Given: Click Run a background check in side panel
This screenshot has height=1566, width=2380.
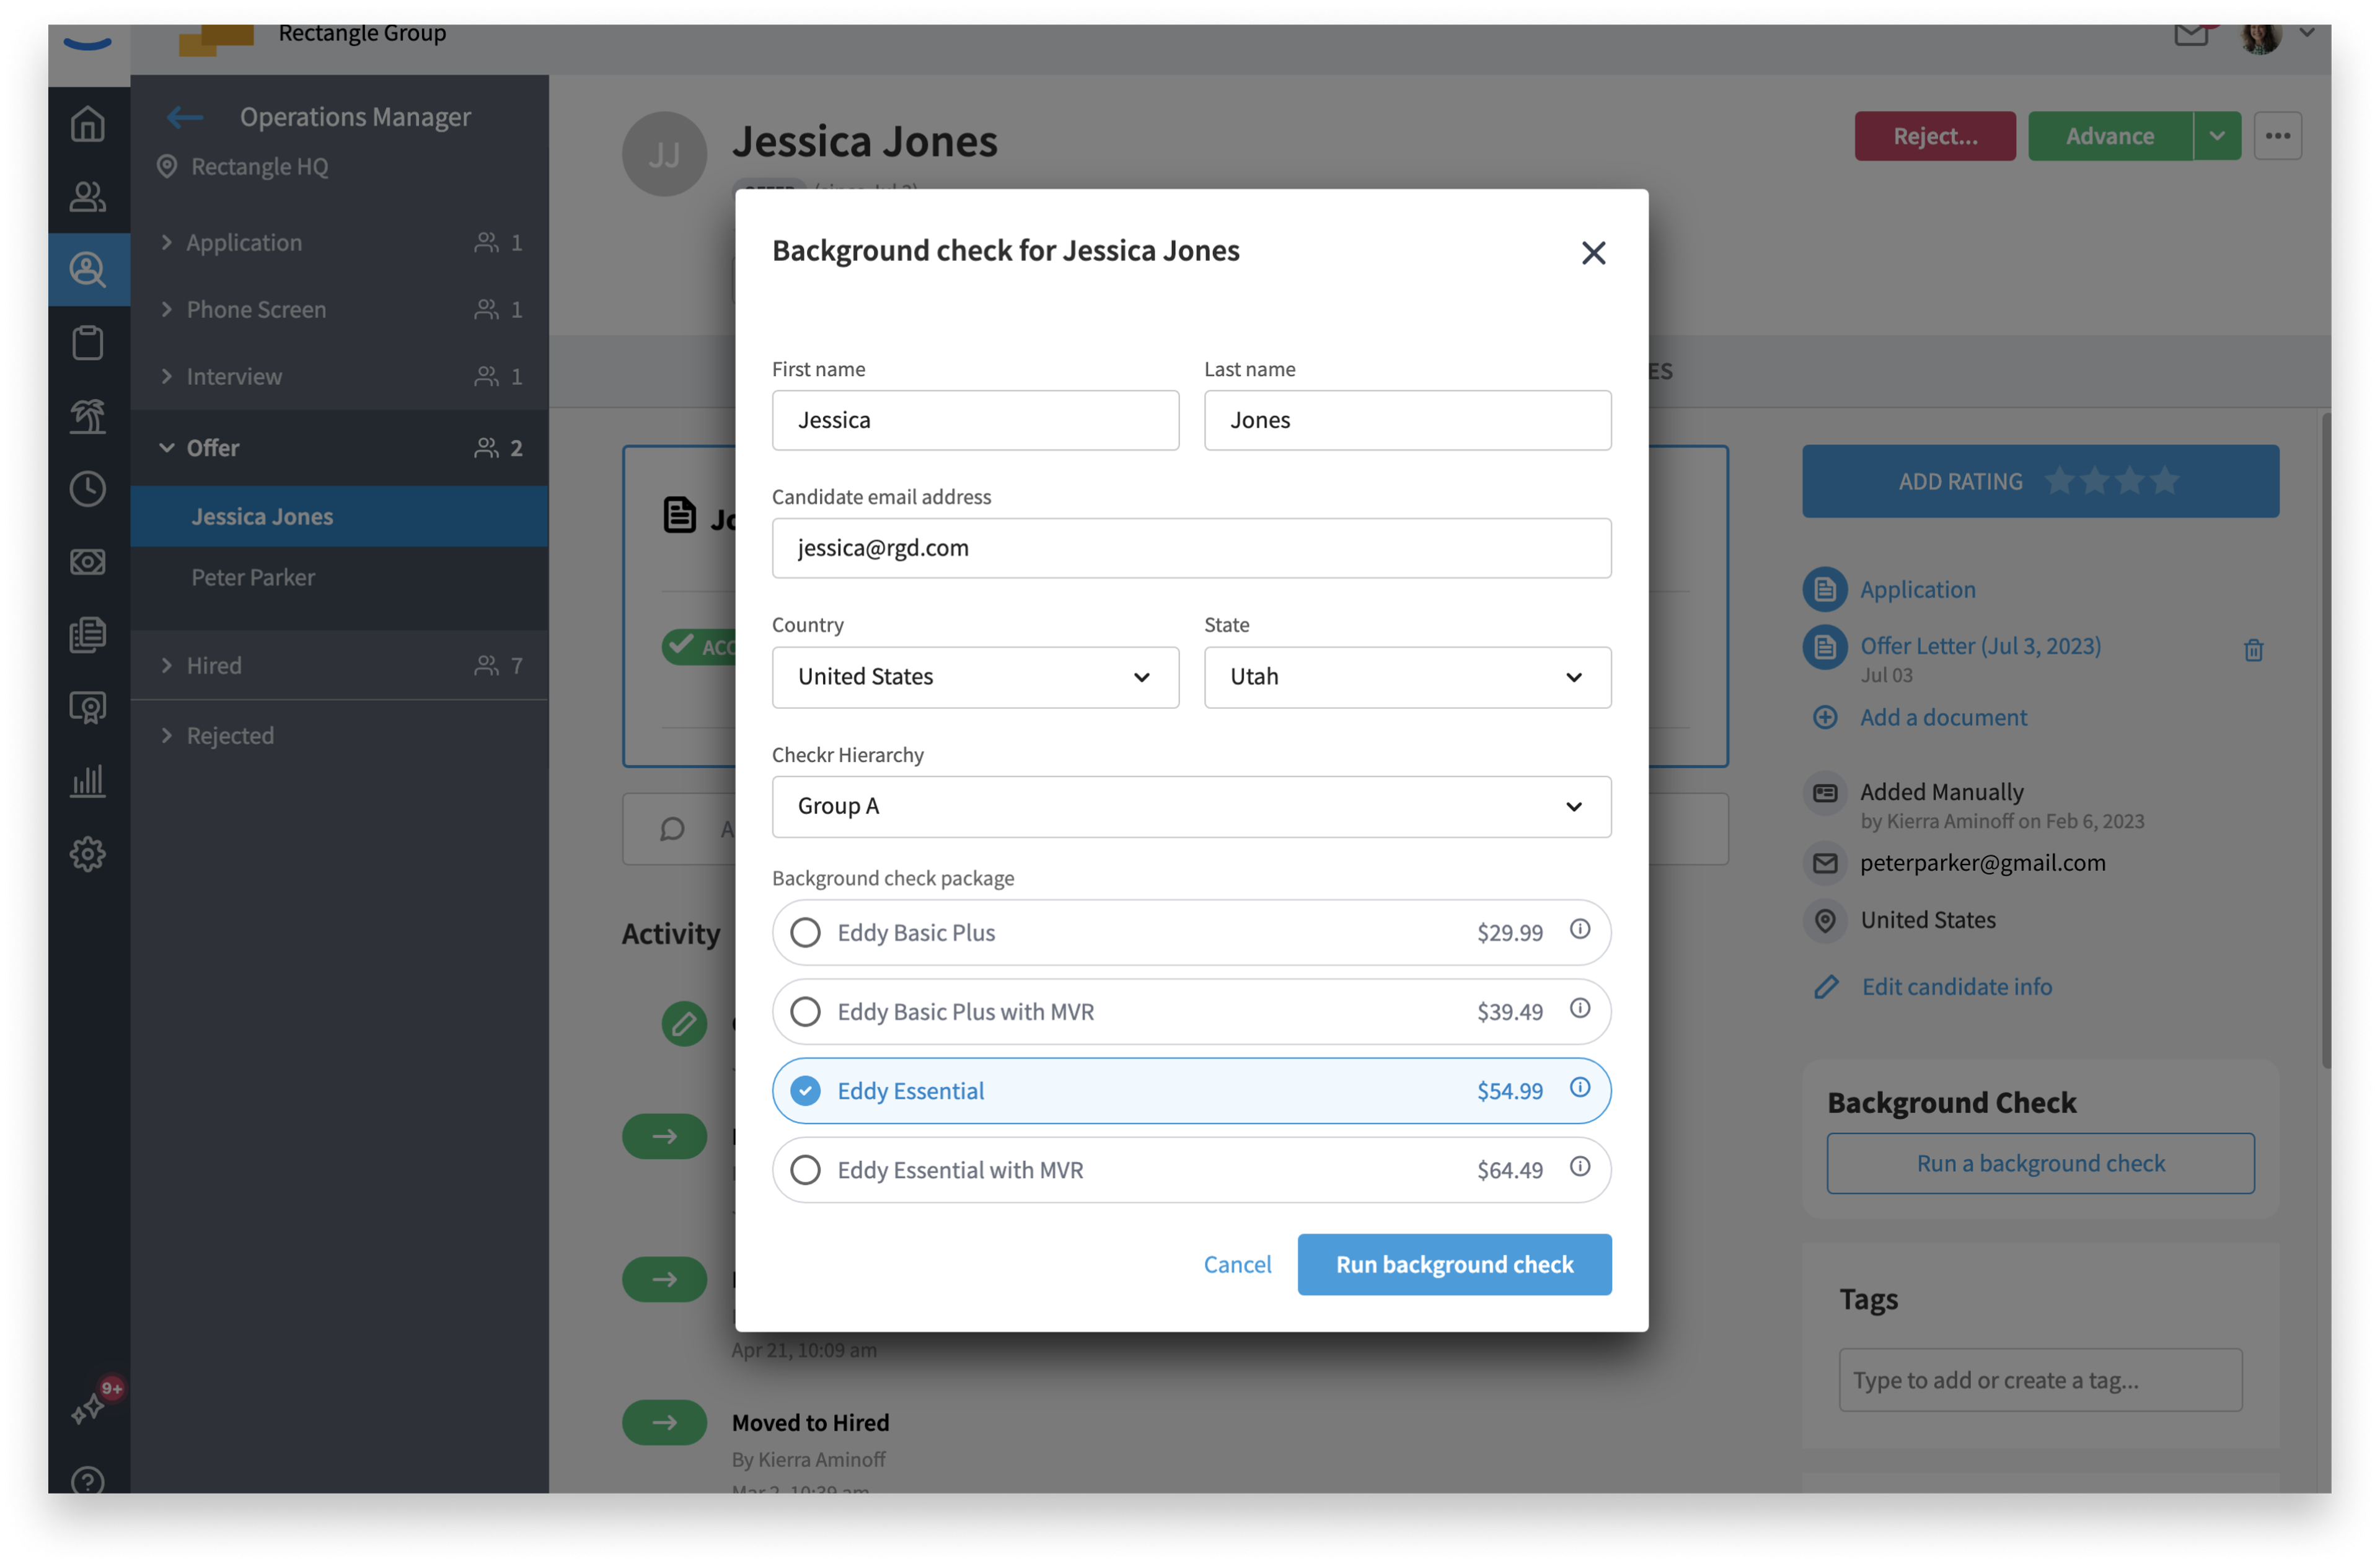Looking at the screenshot, I should 2040,1163.
